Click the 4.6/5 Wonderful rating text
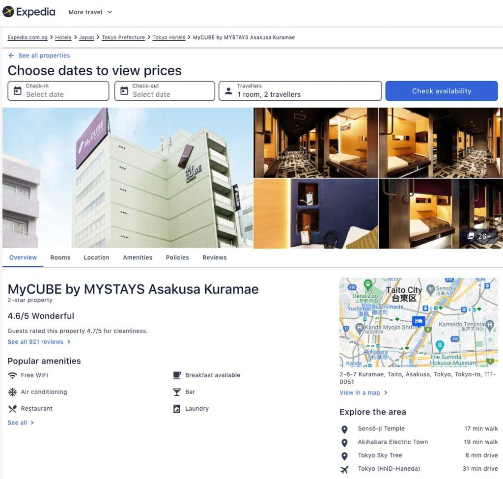The height and width of the screenshot is (479, 503). click(x=41, y=316)
